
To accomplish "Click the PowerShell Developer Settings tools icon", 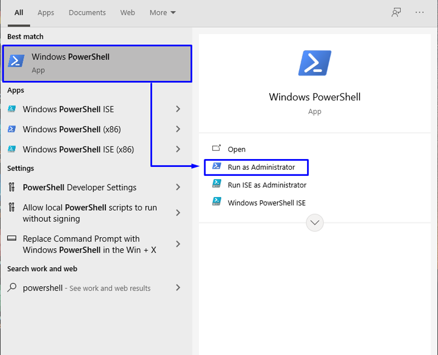I will tap(12, 187).
